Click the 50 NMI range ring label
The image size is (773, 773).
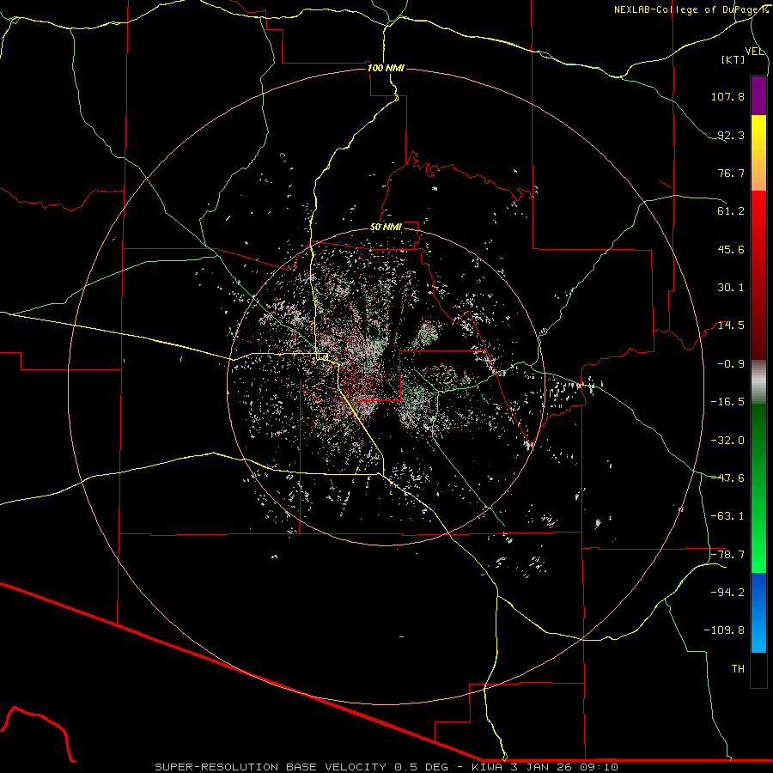386,228
